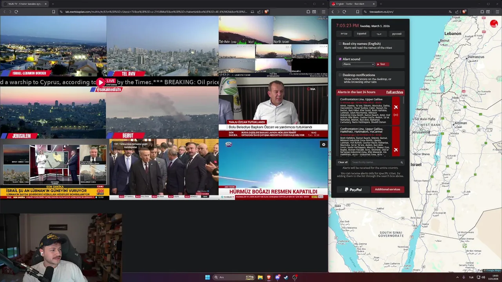Screen dimensions: 502x282
Task: Open the taskbar clock and date
Action: click(x=494, y=277)
